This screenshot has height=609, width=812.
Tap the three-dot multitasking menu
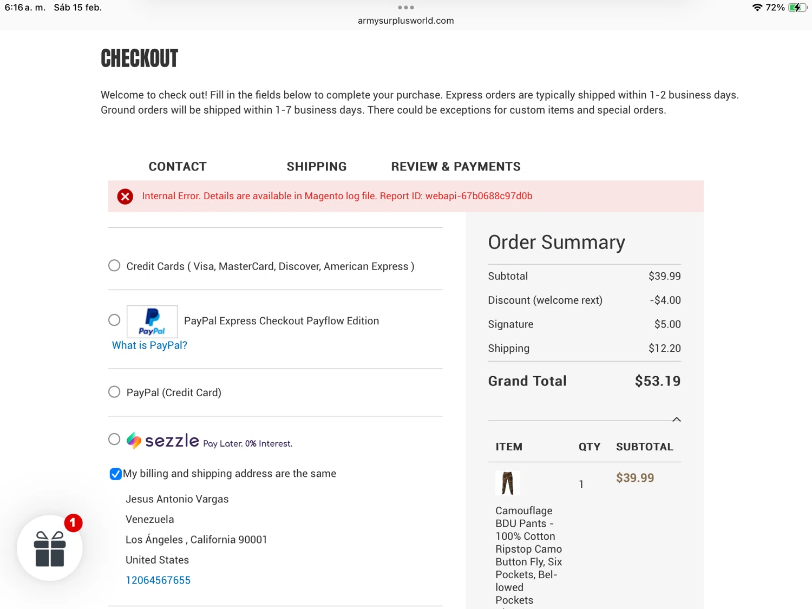405,8
